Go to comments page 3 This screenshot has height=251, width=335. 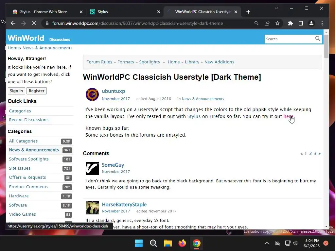coord(315,154)
